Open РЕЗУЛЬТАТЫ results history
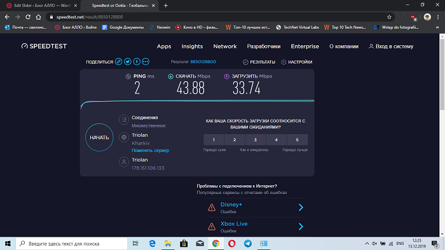 [259, 62]
